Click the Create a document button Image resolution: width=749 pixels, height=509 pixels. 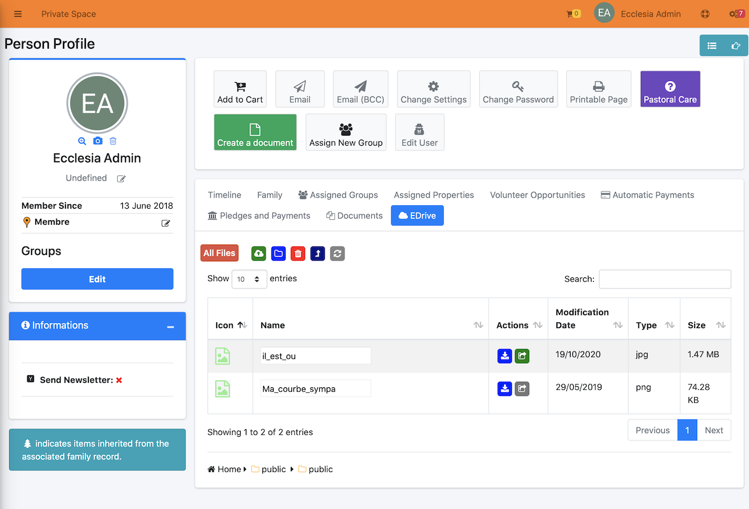tap(255, 132)
